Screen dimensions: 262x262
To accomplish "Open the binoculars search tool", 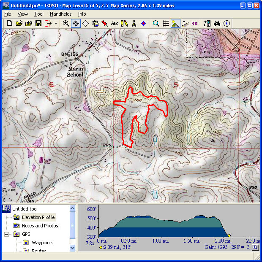I will (217, 24).
